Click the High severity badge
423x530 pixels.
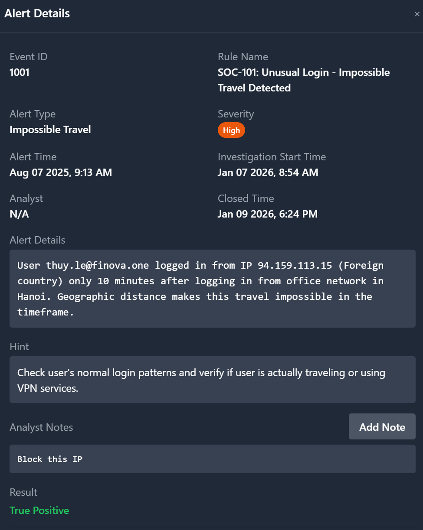(x=231, y=130)
